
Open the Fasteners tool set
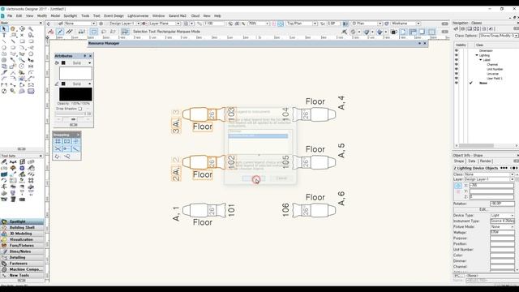click(22, 264)
